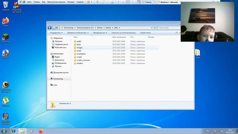
Task: Switch to the Главная tab
Action: (x=149, y=2)
